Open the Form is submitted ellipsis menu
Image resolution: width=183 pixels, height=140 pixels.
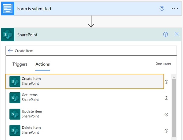click(x=175, y=9)
